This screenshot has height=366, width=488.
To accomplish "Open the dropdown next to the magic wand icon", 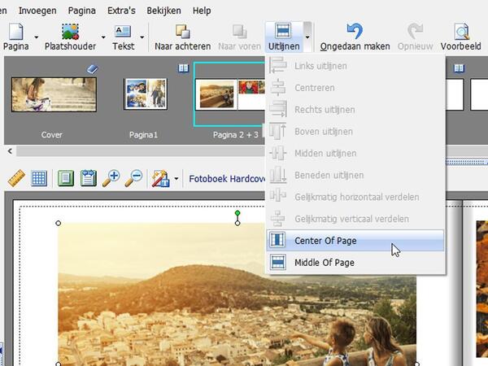I will coord(176,178).
